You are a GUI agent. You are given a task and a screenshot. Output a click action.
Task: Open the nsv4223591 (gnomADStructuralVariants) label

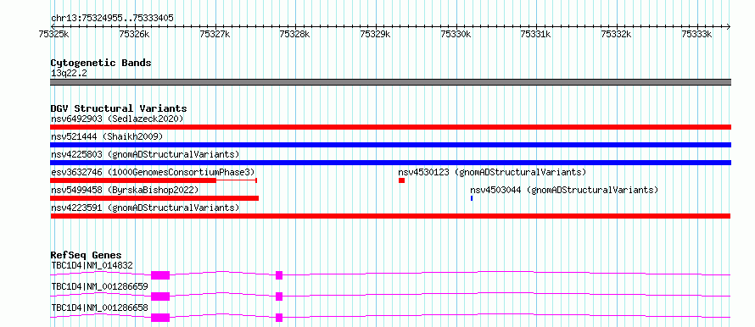pos(145,208)
